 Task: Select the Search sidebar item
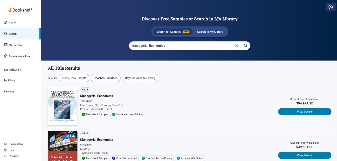[x=20, y=34]
